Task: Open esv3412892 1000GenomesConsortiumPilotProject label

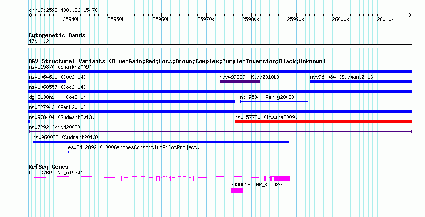Action: click(x=134, y=147)
